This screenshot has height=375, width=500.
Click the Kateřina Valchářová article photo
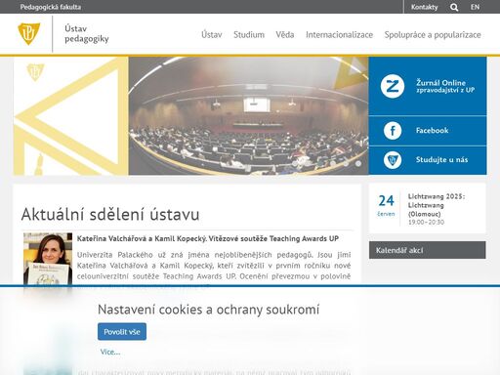click(48, 259)
